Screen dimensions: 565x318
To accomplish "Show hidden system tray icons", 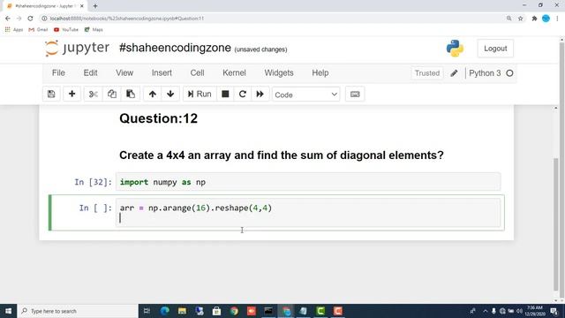I will 486,311.
